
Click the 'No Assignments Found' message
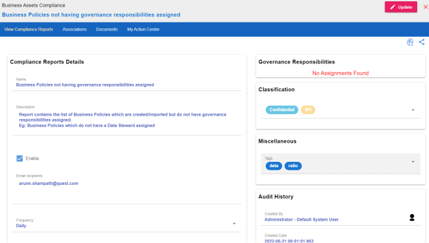(340, 73)
